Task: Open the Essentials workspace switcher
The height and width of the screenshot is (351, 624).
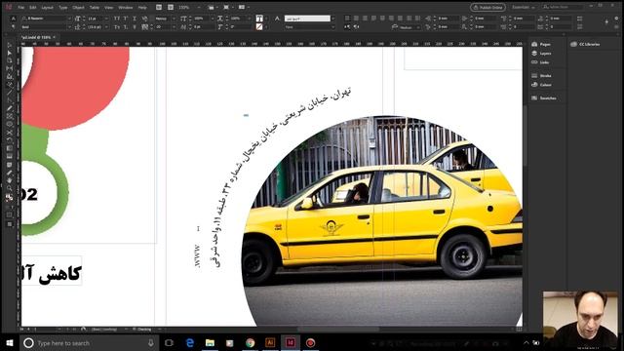Action: [523, 7]
